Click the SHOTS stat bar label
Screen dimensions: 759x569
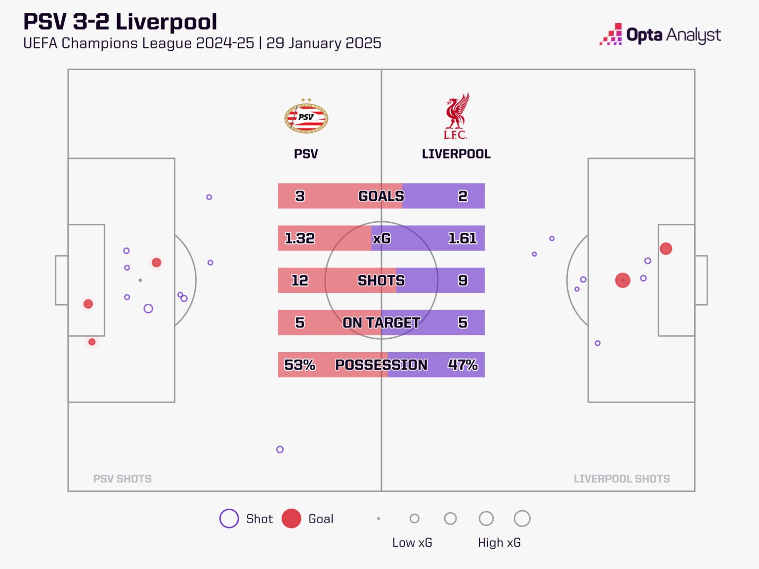[x=381, y=281]
